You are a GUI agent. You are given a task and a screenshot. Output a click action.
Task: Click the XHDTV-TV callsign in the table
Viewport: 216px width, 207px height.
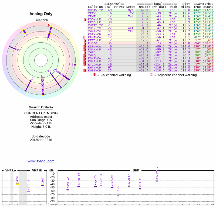click(95, 10)
